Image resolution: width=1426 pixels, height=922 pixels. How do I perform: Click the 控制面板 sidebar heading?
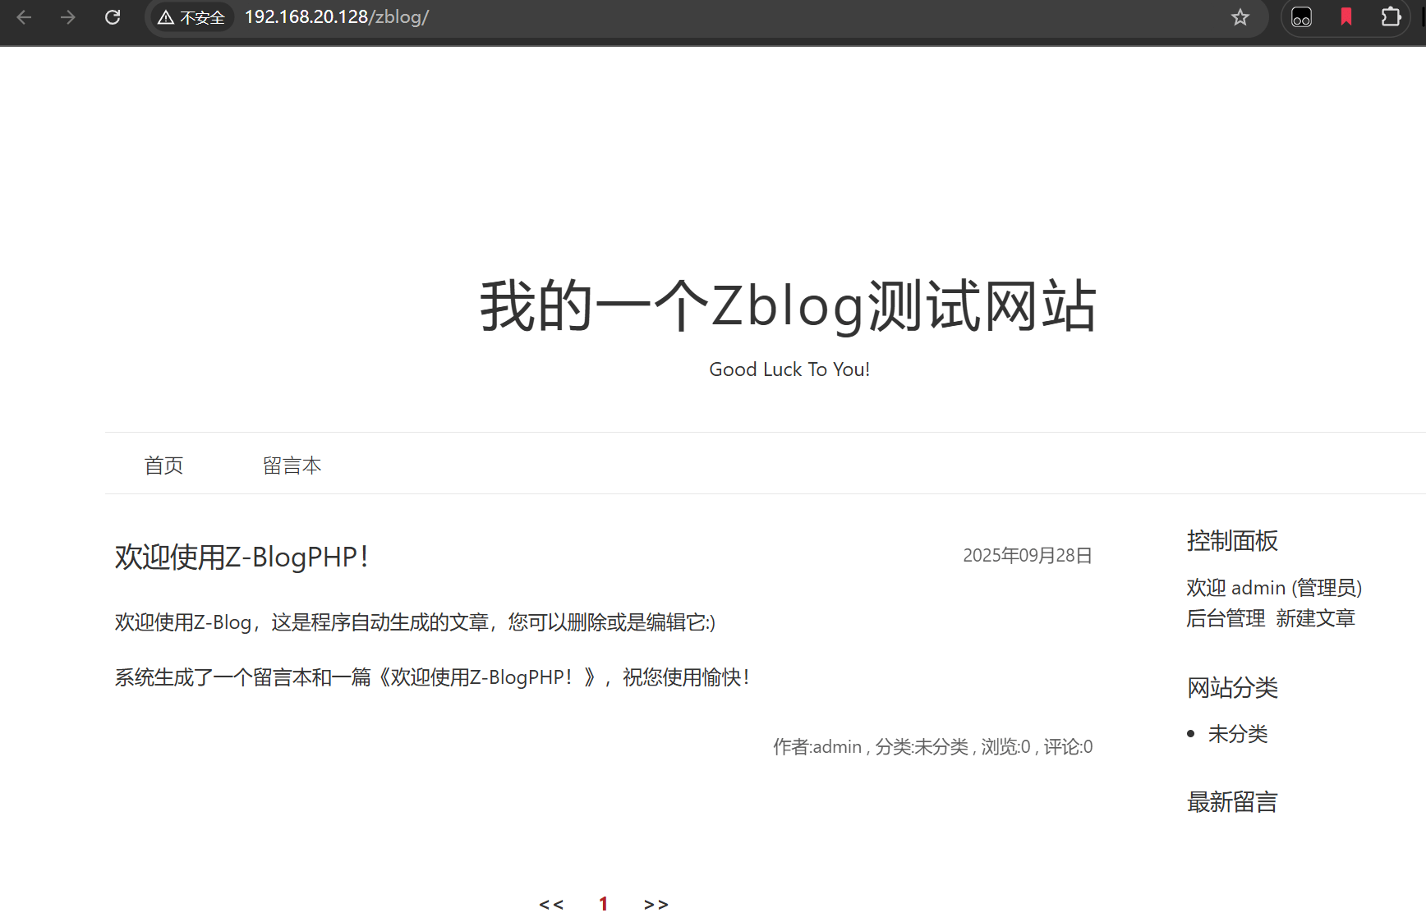coord(1232,541)
